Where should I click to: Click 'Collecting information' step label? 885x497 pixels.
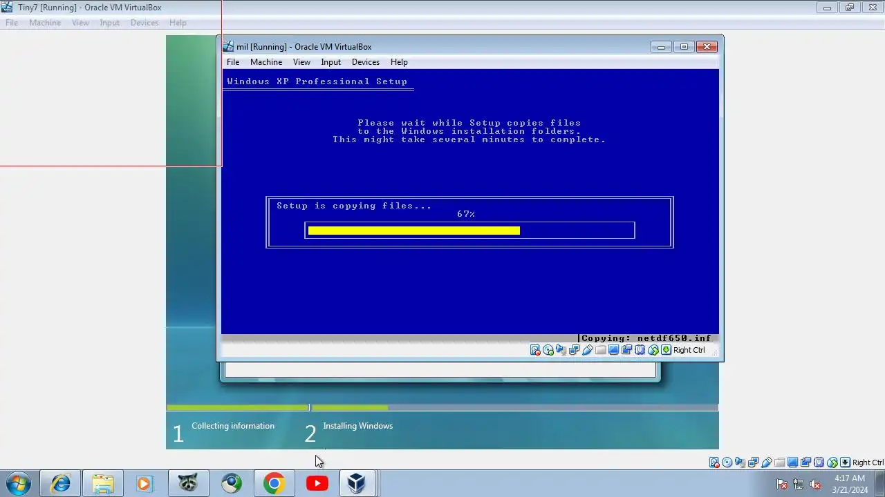point(233,426)
